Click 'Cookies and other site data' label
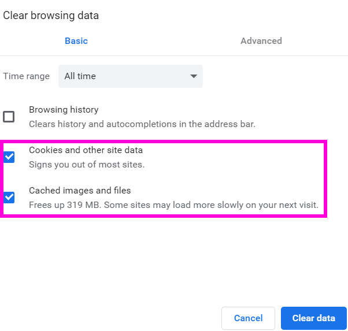The width and height of the screenshot is (348, 331). [x=86, y=150]
